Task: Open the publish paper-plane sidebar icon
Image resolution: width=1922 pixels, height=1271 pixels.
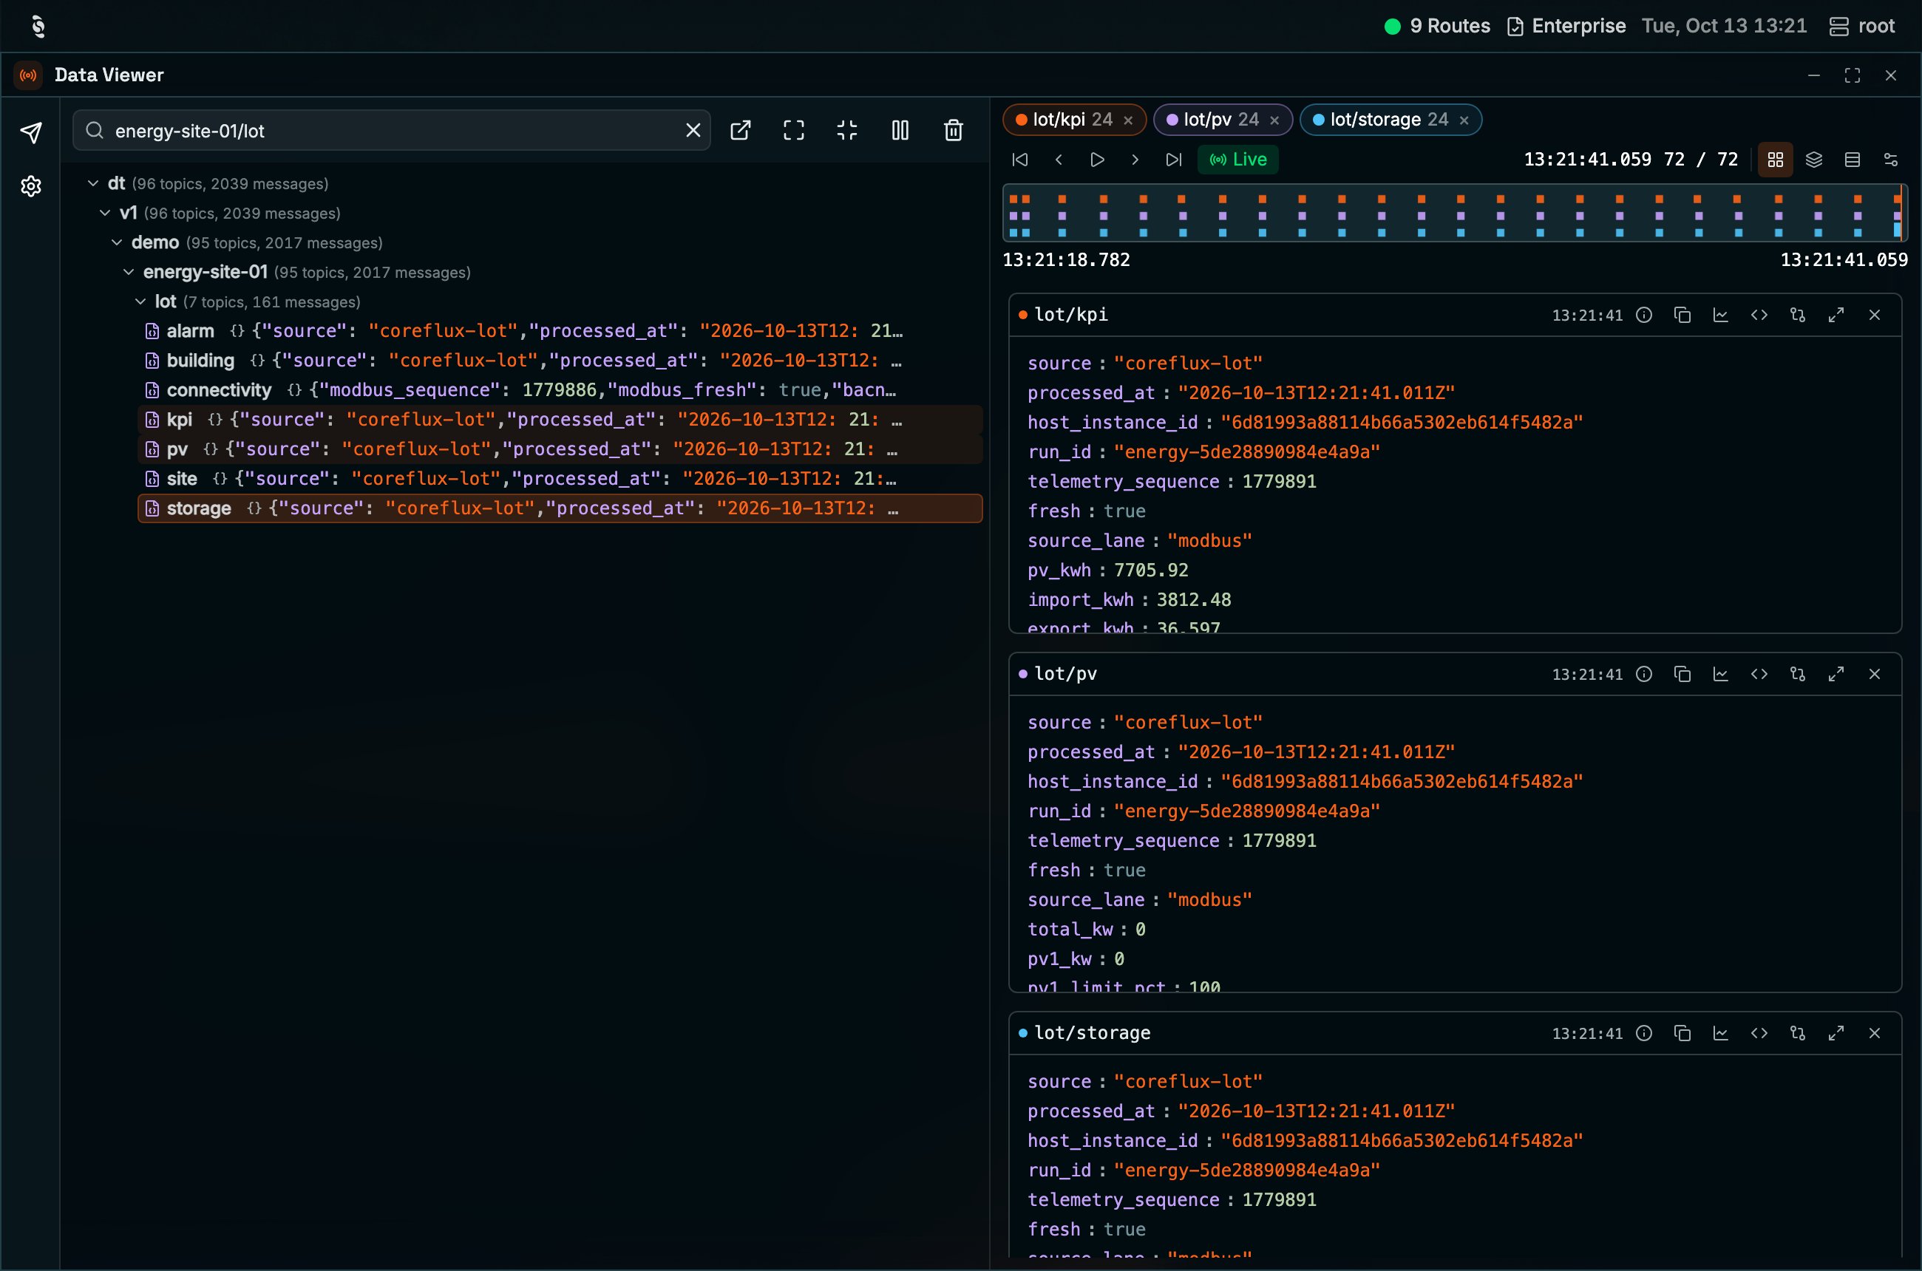Action: click(x=31, y=132)
